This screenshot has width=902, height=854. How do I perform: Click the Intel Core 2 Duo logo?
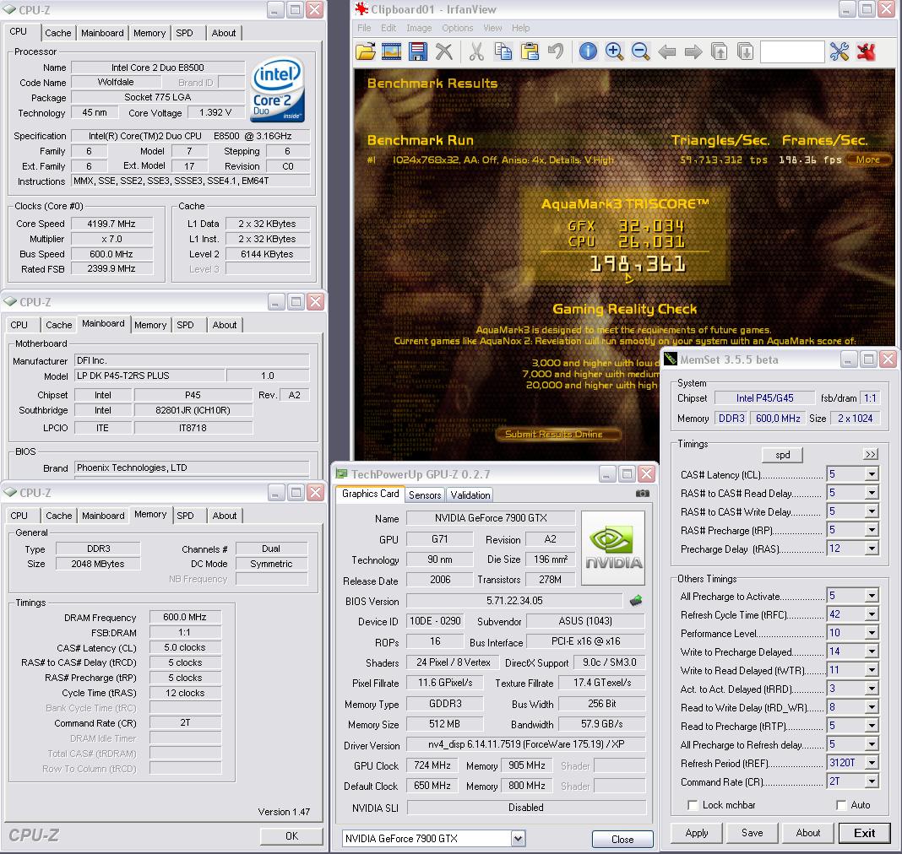[277, 89]
